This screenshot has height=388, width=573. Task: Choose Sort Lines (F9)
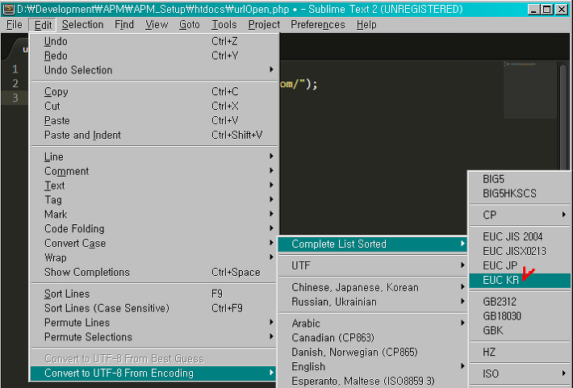(153, 294)
